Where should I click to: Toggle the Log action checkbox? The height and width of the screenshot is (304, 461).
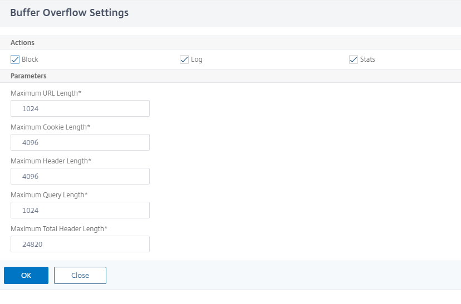tap(184, 59)
